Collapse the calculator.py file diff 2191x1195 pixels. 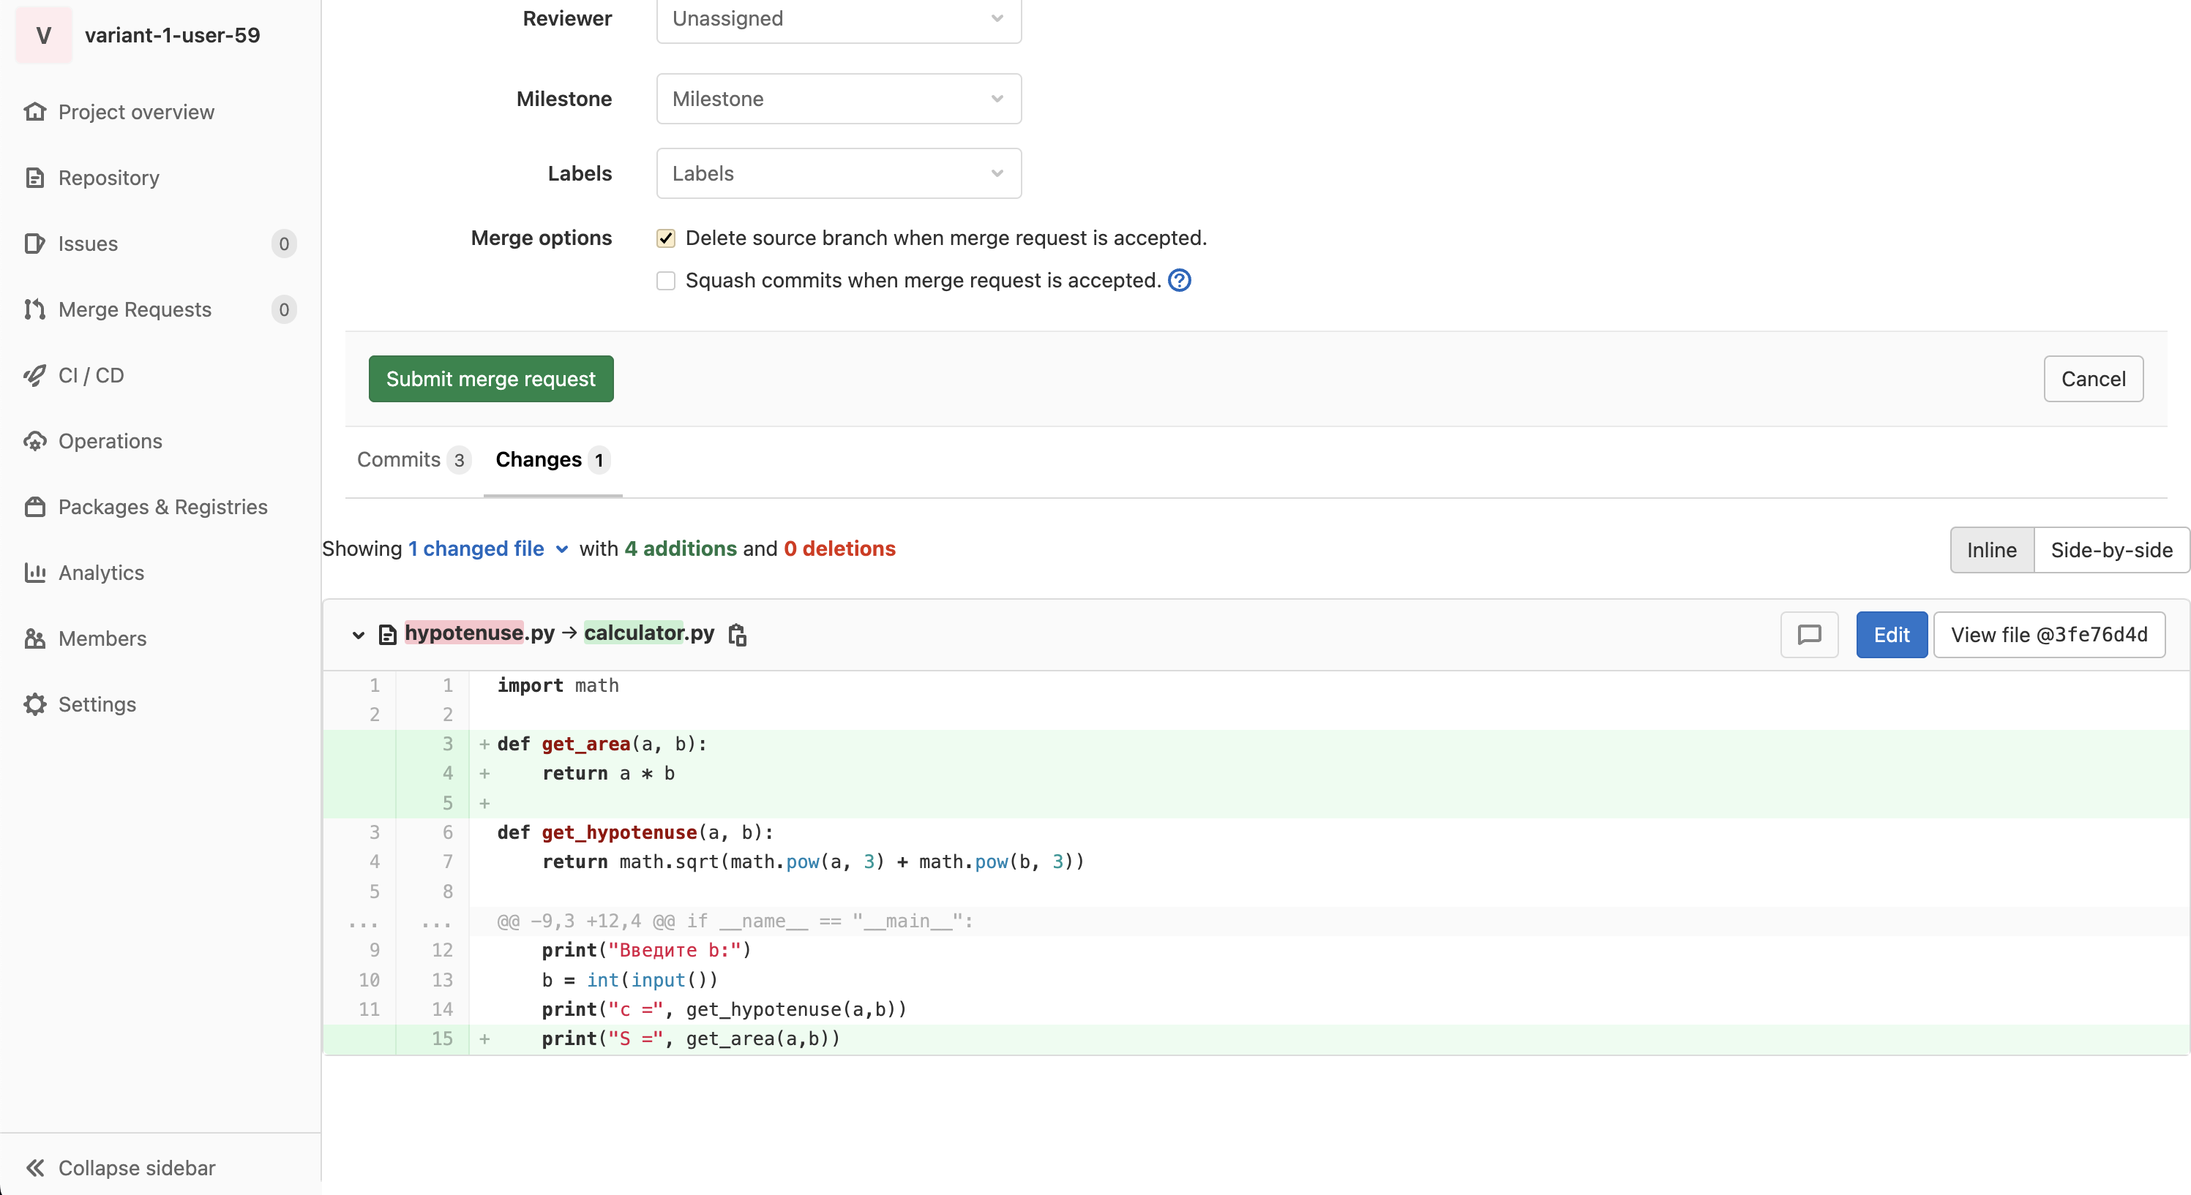(x=358, y=634)
